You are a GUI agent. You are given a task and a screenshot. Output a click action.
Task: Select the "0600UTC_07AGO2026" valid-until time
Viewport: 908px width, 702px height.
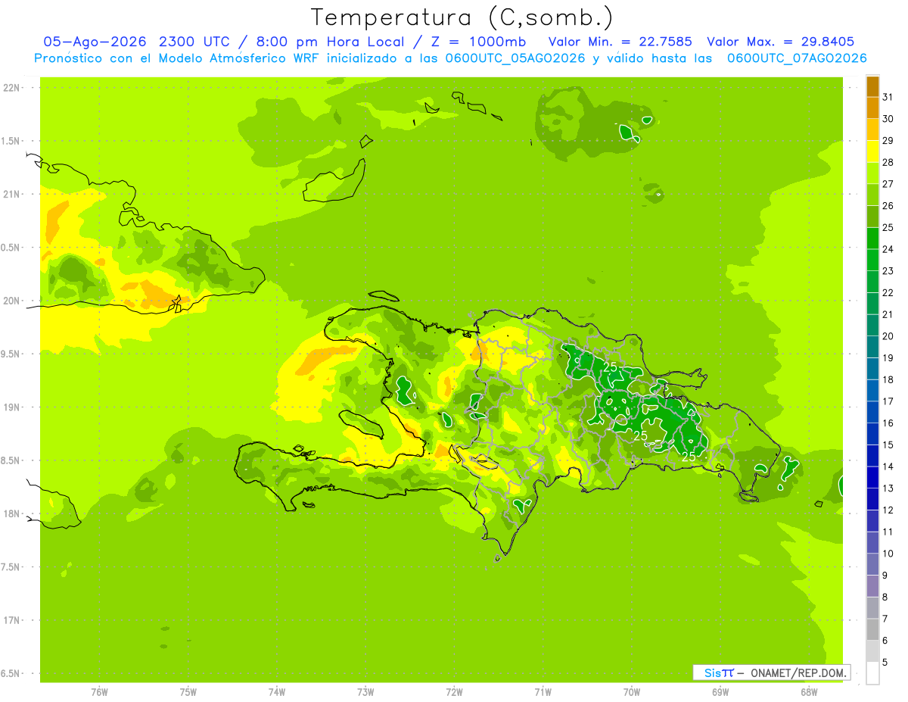click(796, 58)
